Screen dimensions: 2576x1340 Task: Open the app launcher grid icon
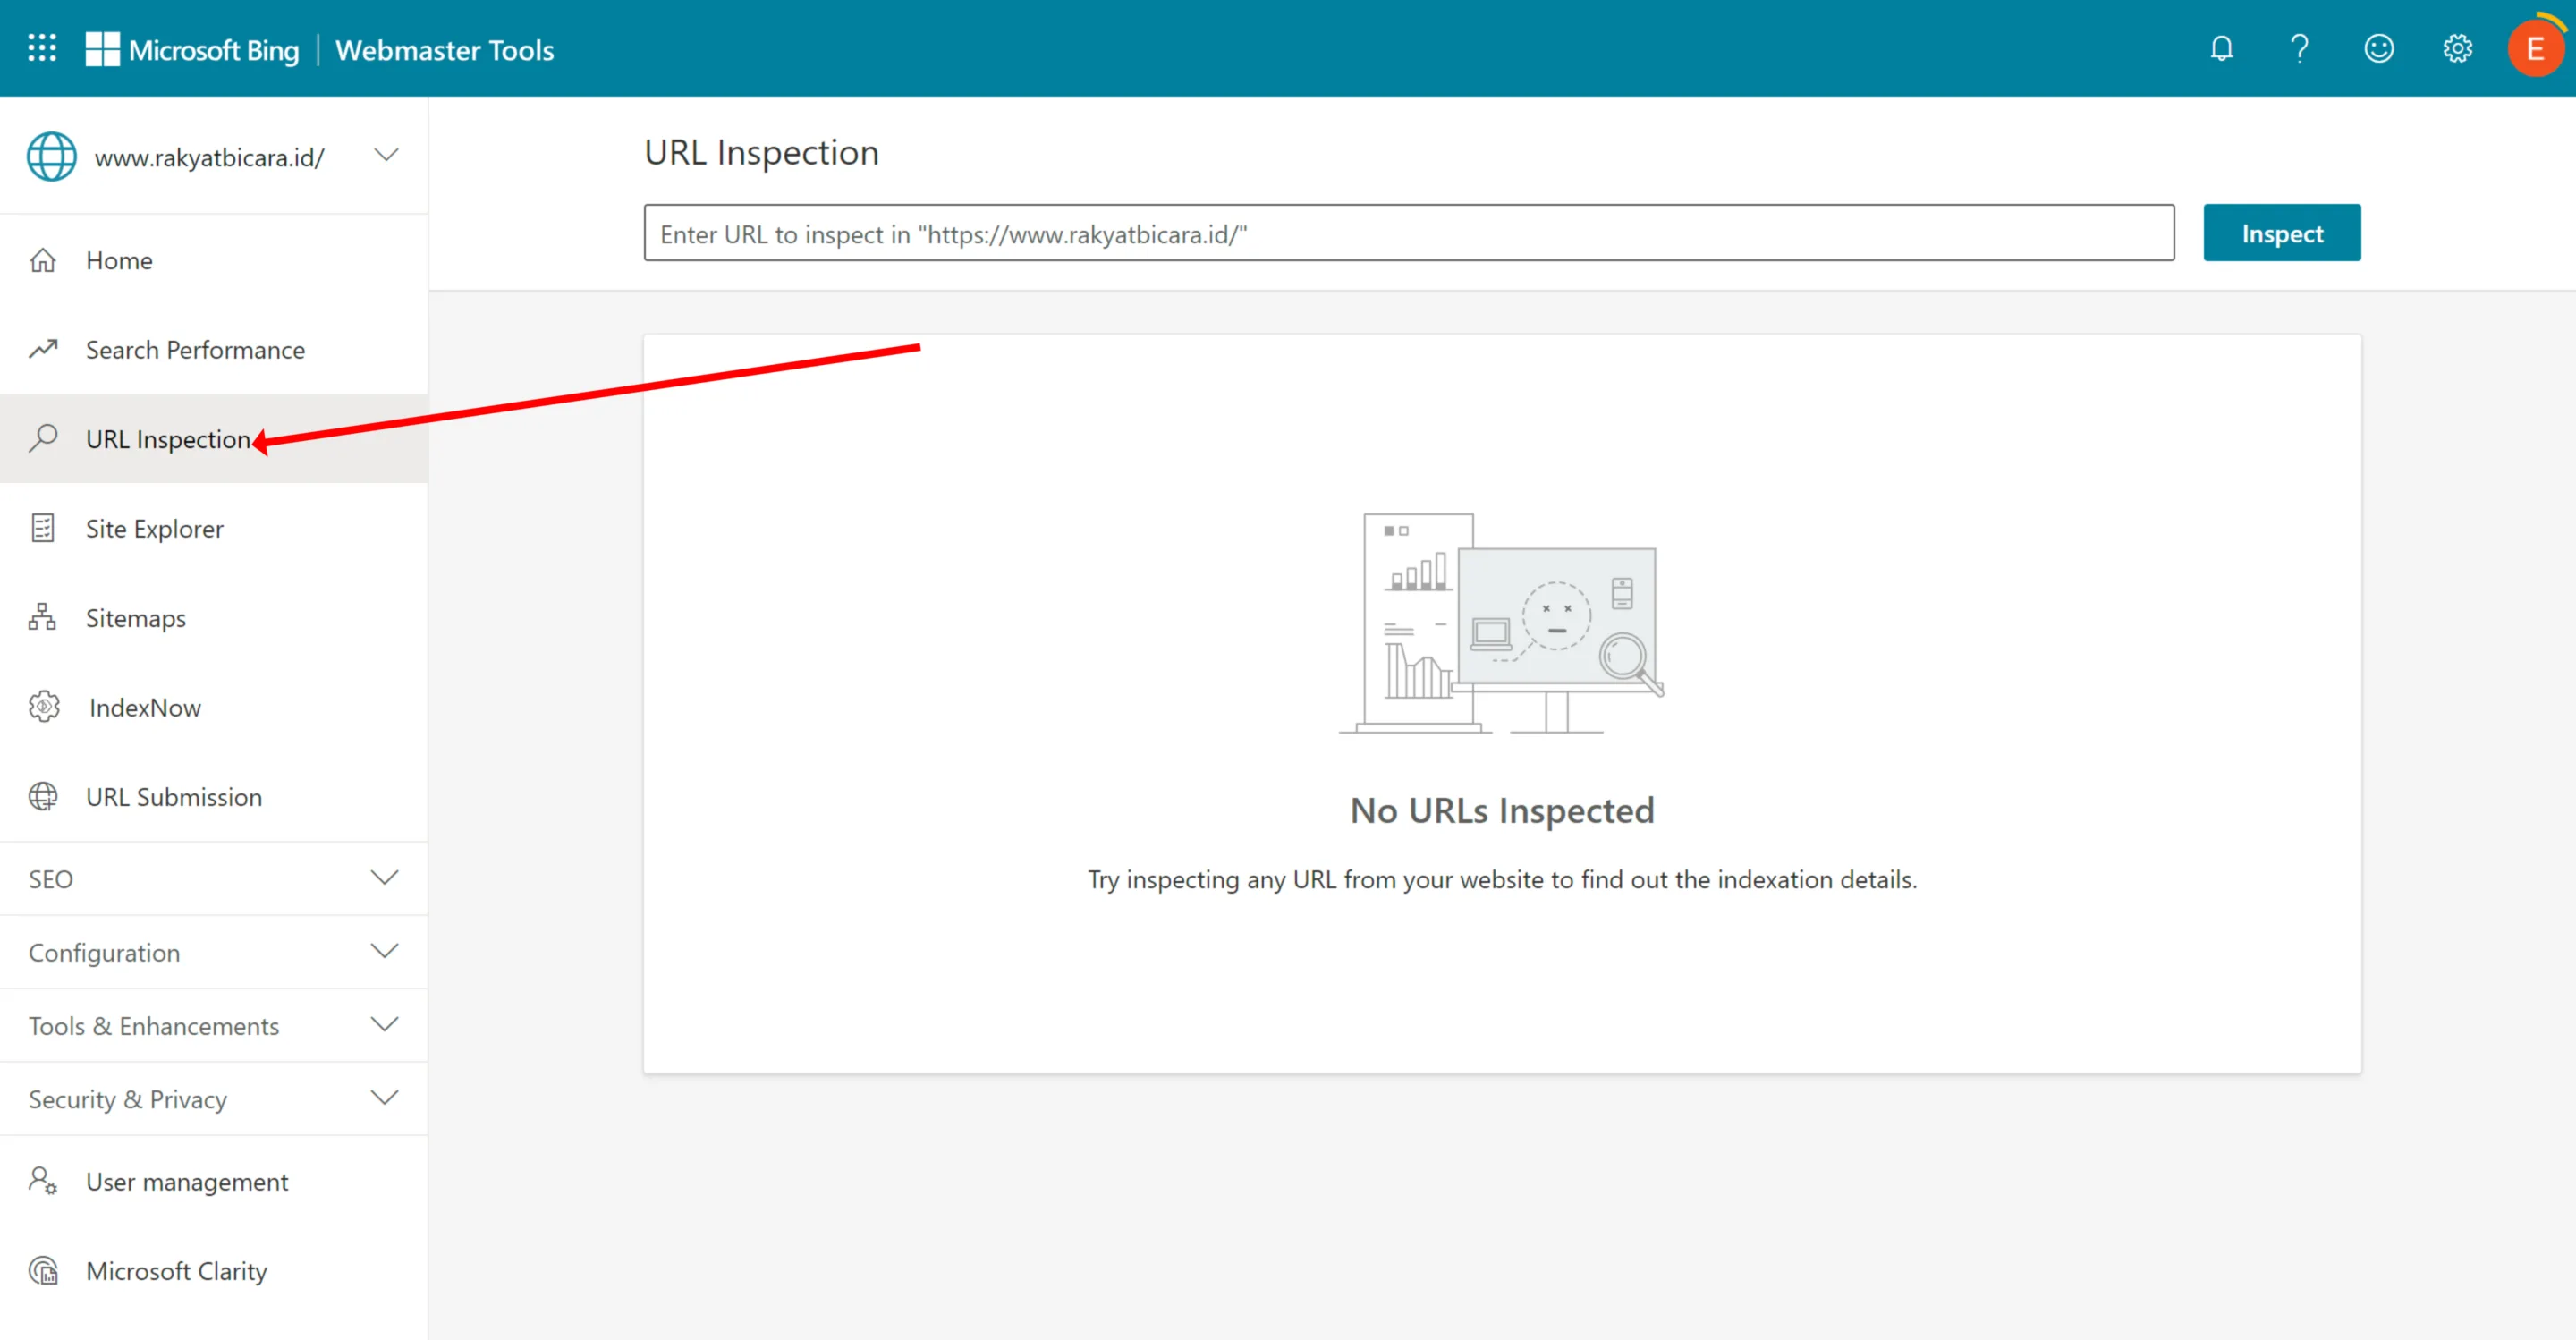[x=42, y=47]
